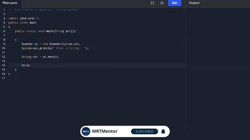Image resolution: width=250 pixels, height=140 pixels.
Task: Click the 'String str = sc.next();' line
Action: tap(40, 57)
